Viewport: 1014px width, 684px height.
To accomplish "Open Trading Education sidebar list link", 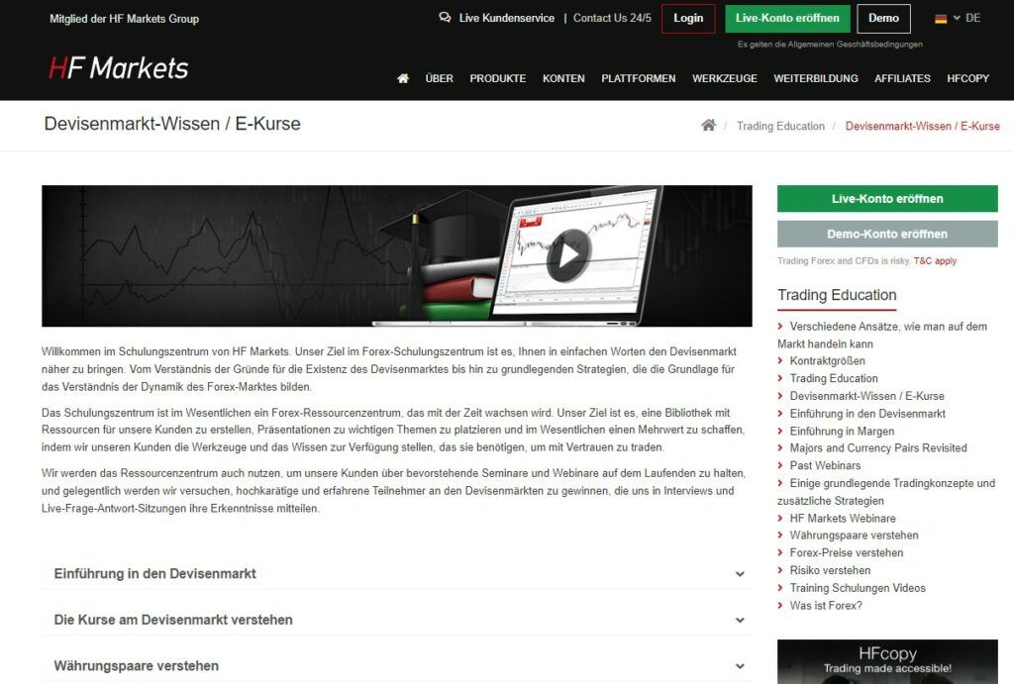I will pos(834,378).
